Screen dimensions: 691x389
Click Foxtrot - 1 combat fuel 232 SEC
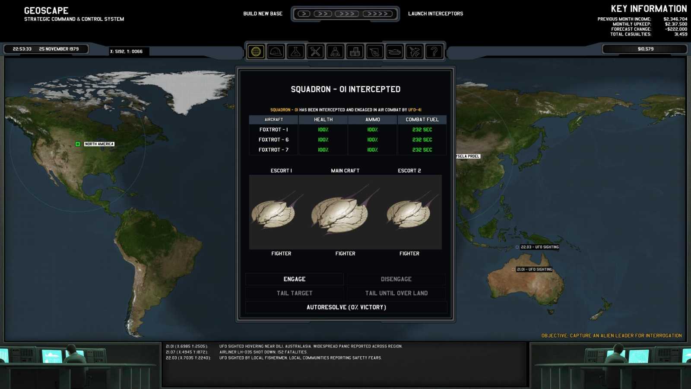coord(422,130)
